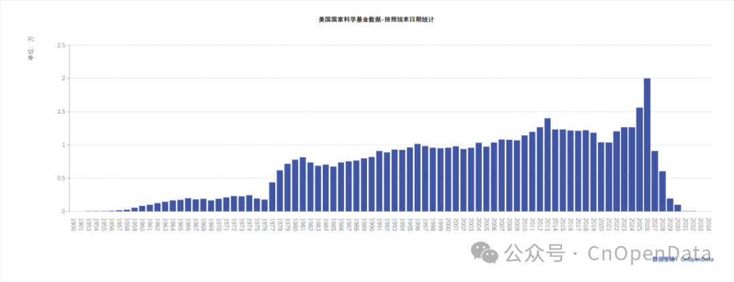Click the x-axis label 1990
Image resolution: width=734 pixels, height=282 pixels.
tap(372, 223)
